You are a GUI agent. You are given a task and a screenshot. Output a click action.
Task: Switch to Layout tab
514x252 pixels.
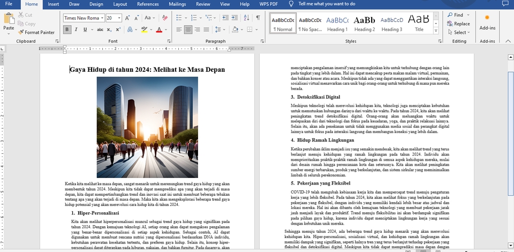pos(120,4)
